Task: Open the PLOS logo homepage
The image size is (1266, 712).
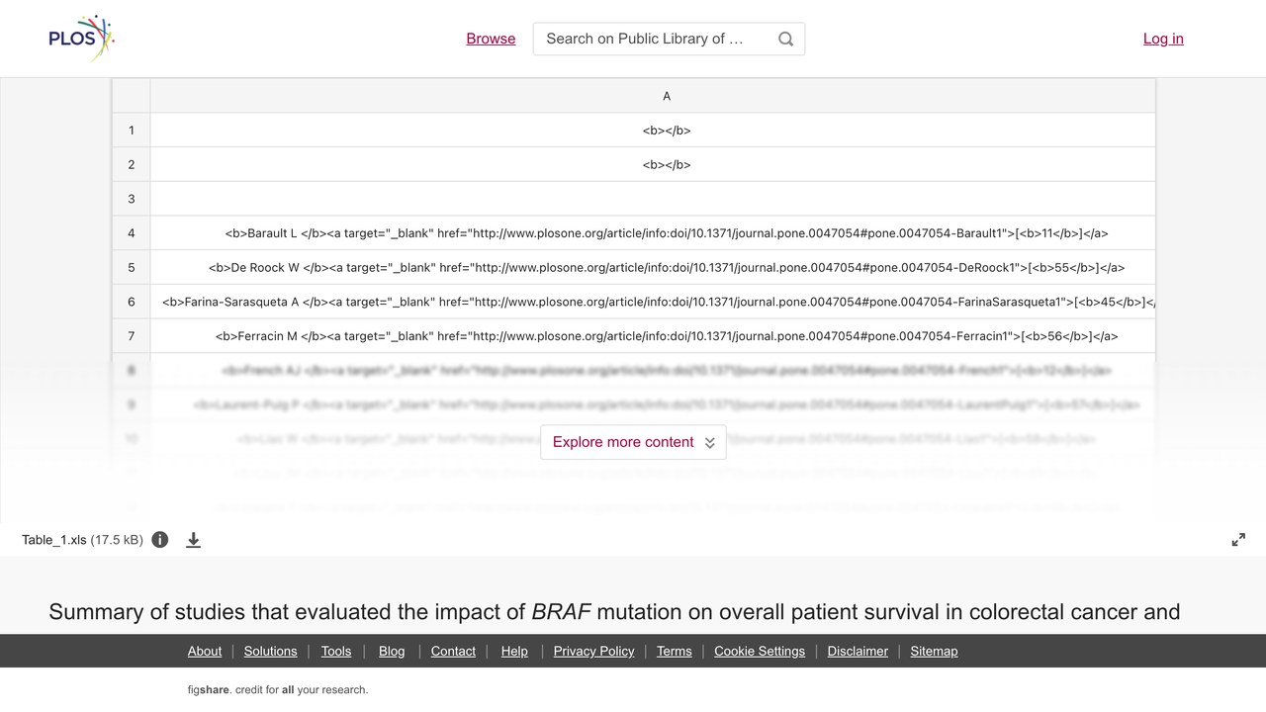Action: (x=81, y=39)
